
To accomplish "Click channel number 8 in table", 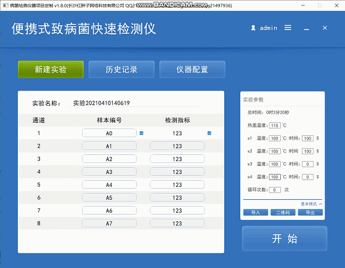I will (x=39, y=223).
